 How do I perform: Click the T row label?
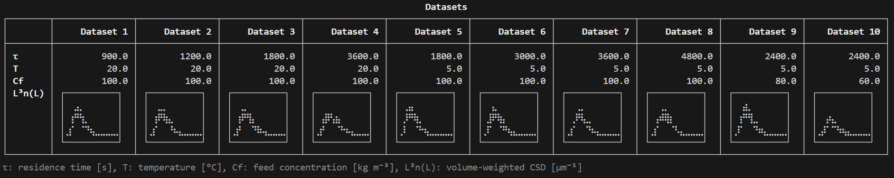15,69
